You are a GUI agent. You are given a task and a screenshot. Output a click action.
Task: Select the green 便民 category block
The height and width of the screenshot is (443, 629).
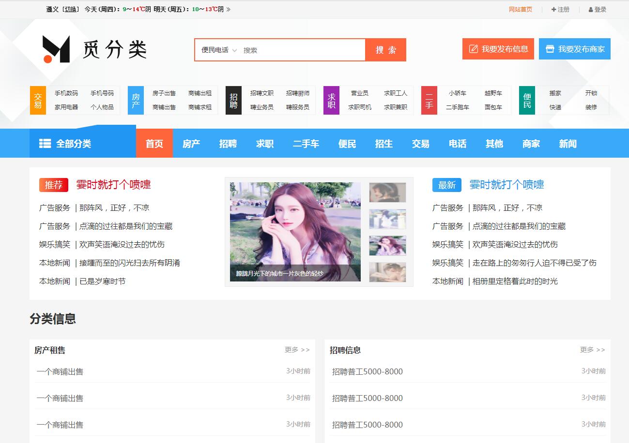(527, 101)
